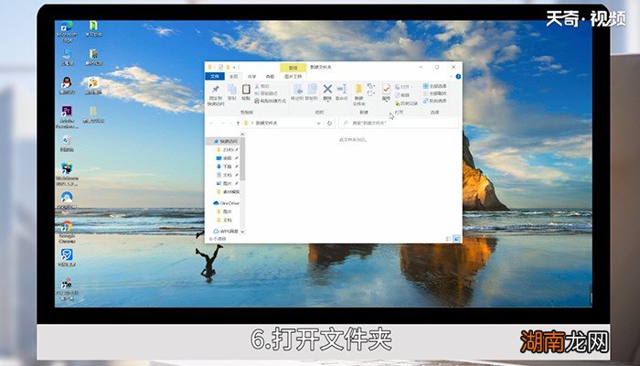The image size is (640, 366).
Task: Switch to details view in status bar
Action: 451,239
